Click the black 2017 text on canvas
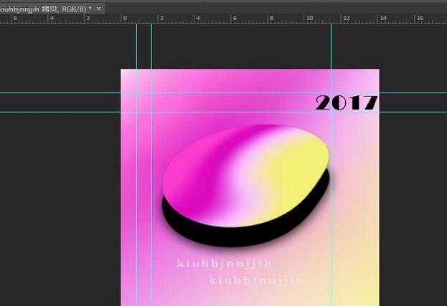447x306 pixels. pyautogui.click(x=346, y=102)
